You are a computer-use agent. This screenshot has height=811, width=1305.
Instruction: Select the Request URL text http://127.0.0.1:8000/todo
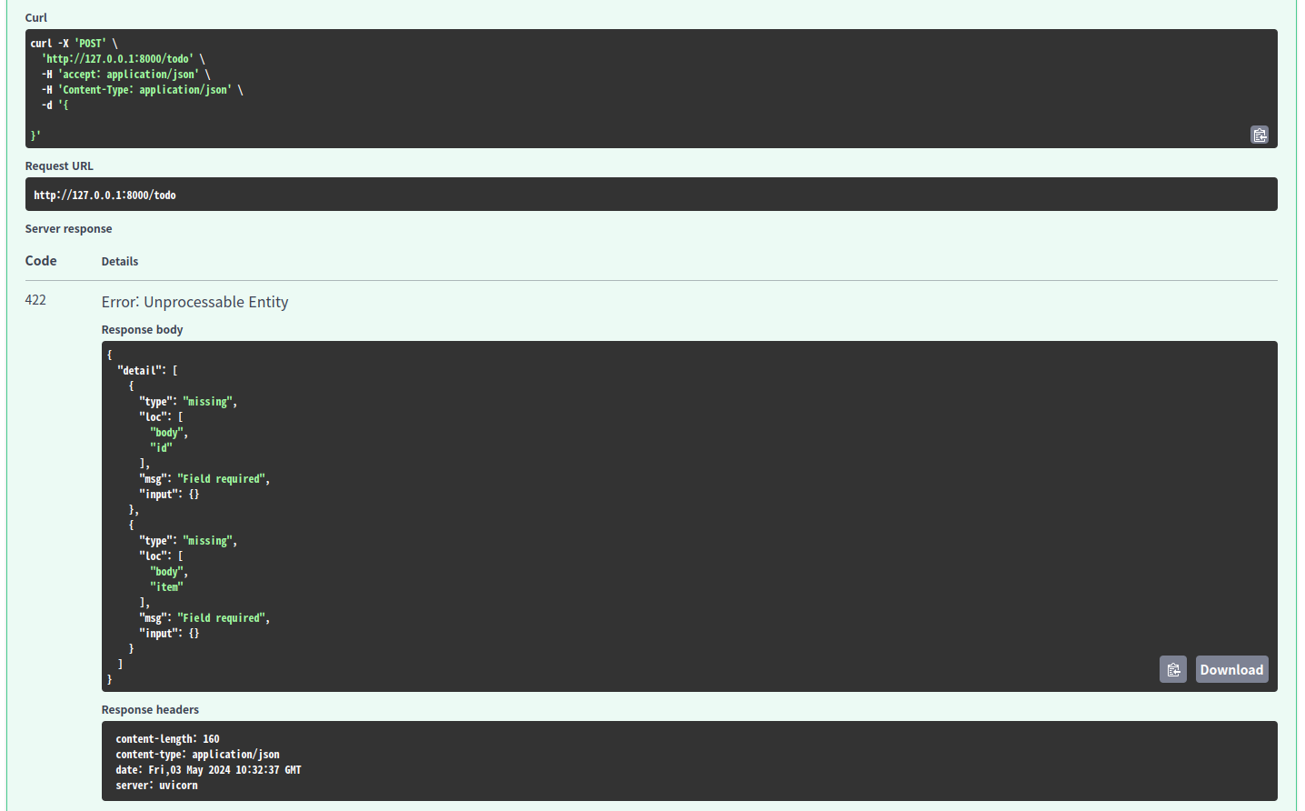[x=105, y=195]
